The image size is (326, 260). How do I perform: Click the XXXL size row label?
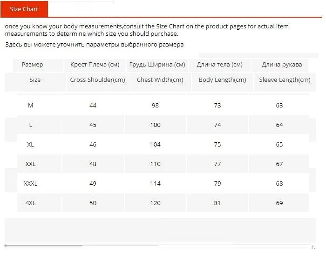click(x=31, y=184)
